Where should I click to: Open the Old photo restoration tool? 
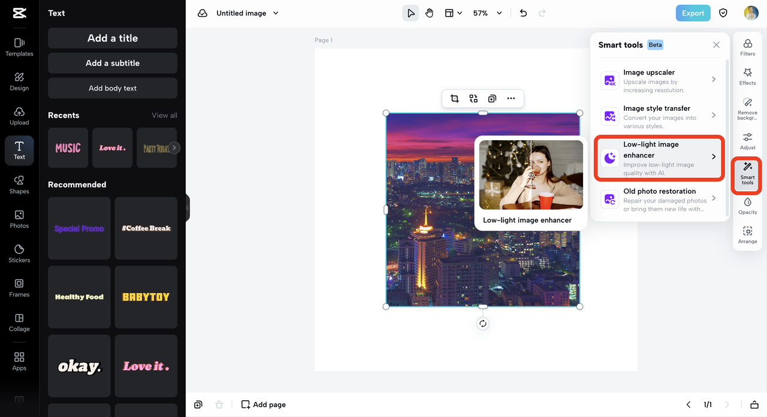(659, 199)
